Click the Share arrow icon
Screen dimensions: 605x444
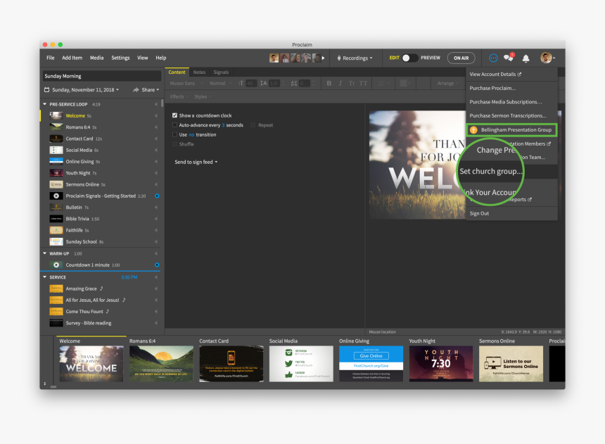tap(136, 89)
